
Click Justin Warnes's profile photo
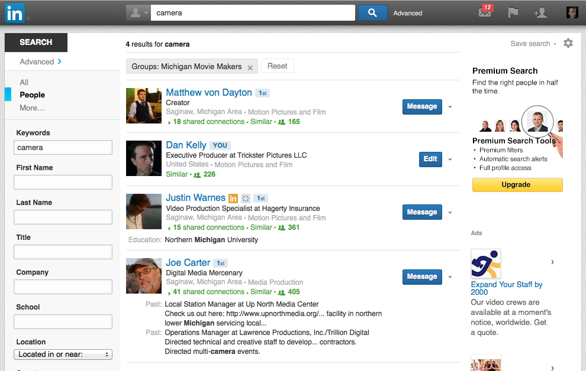coord(144,211)
